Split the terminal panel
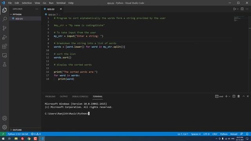The width and height of the screenshot is (251, 141). (234, 96)
